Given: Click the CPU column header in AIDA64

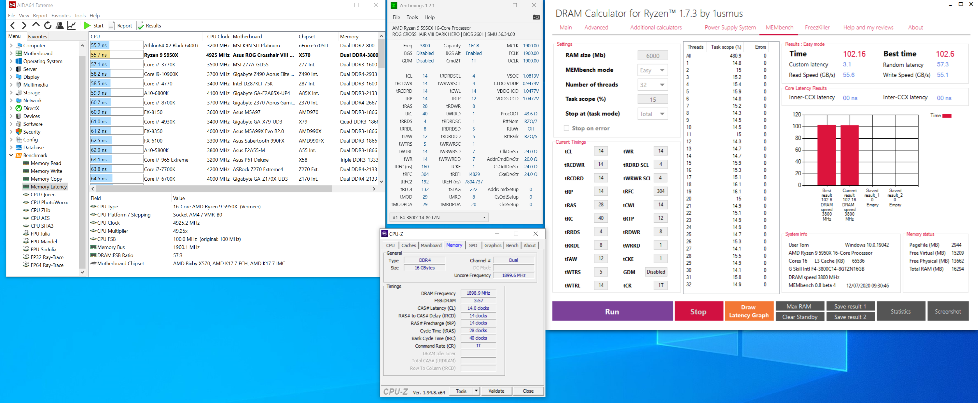Looking at the screenshot, I should pyautogui.click(x=147, y=36).
